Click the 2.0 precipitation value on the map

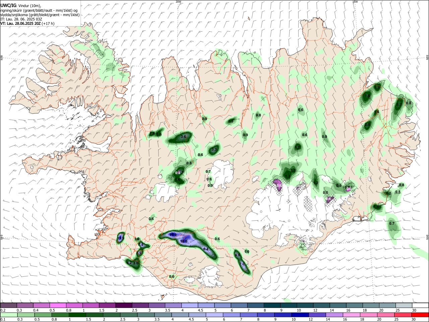[x=367, y=124]
